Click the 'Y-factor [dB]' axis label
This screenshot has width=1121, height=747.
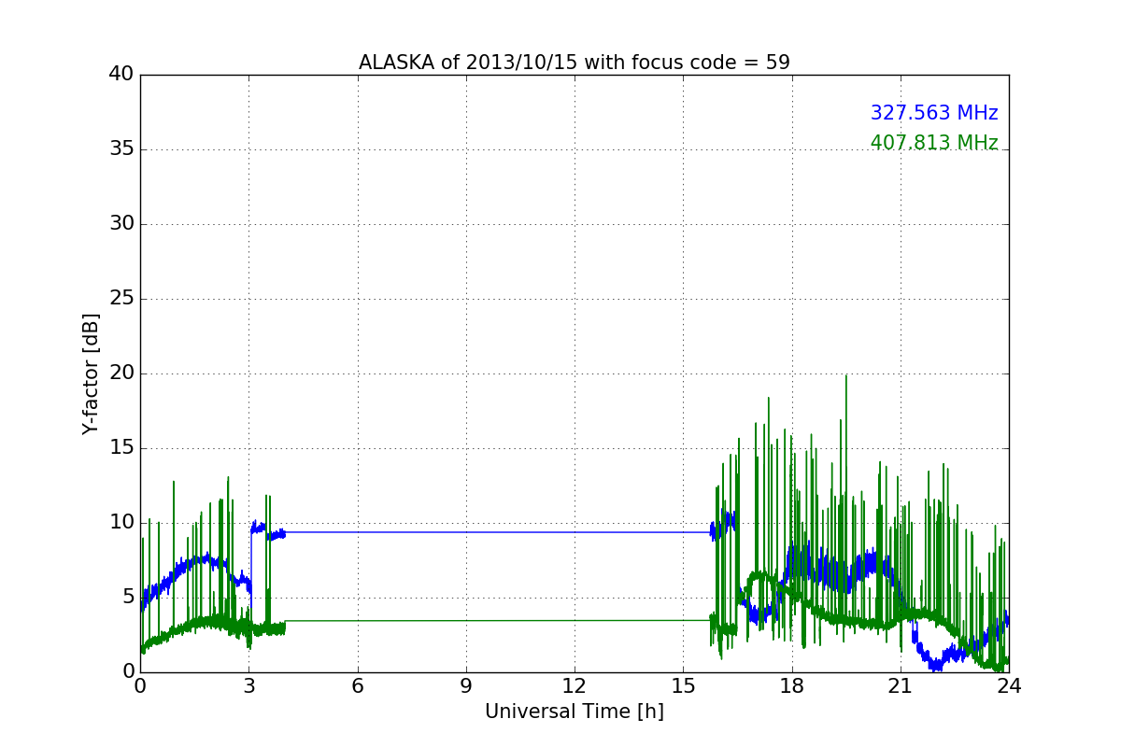[x=91, y=373]
